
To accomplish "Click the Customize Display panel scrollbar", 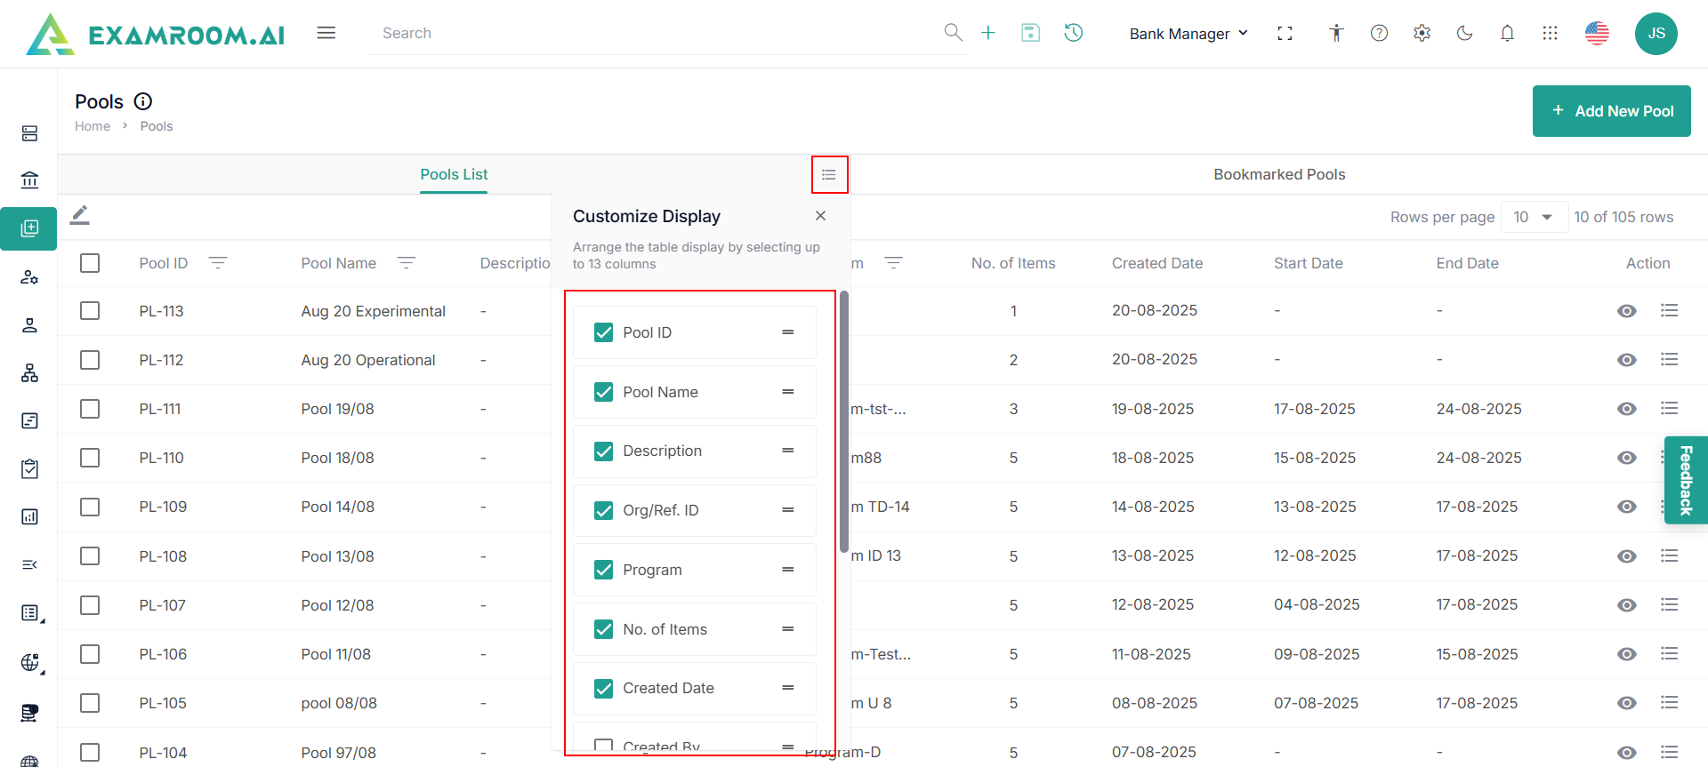I will [x=843, y=422].
